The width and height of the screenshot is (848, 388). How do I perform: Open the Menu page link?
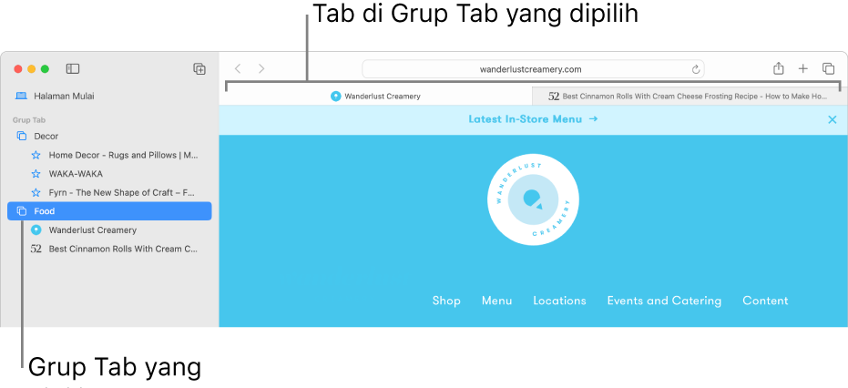pyautogui.click(x=497, y=301)
